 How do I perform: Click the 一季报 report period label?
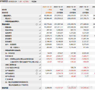(x=49, y=10)
